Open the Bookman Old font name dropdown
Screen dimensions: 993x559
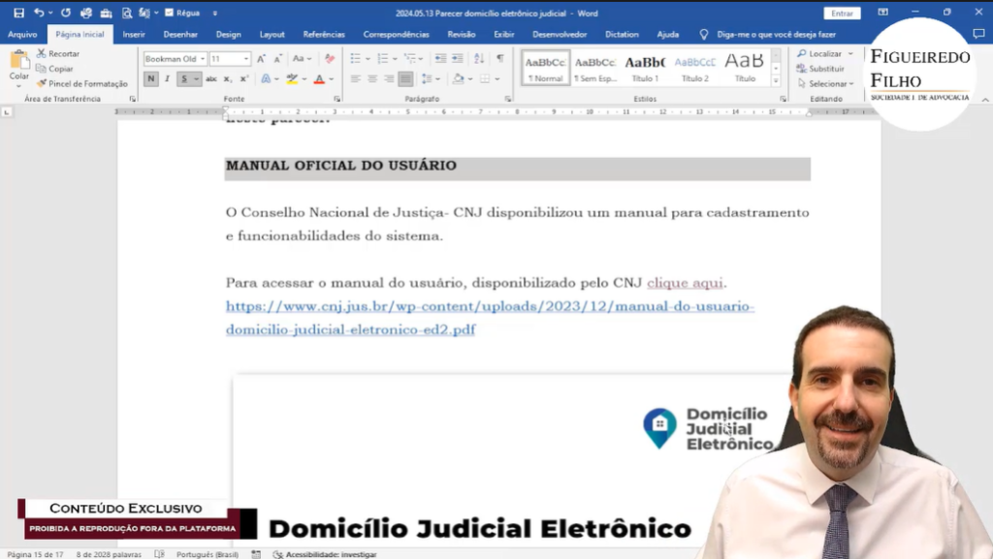click(x=203, y=59)
